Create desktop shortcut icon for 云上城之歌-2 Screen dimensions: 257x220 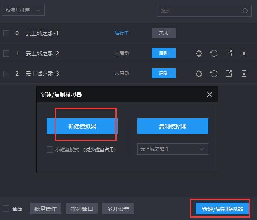tap(229, 53)
